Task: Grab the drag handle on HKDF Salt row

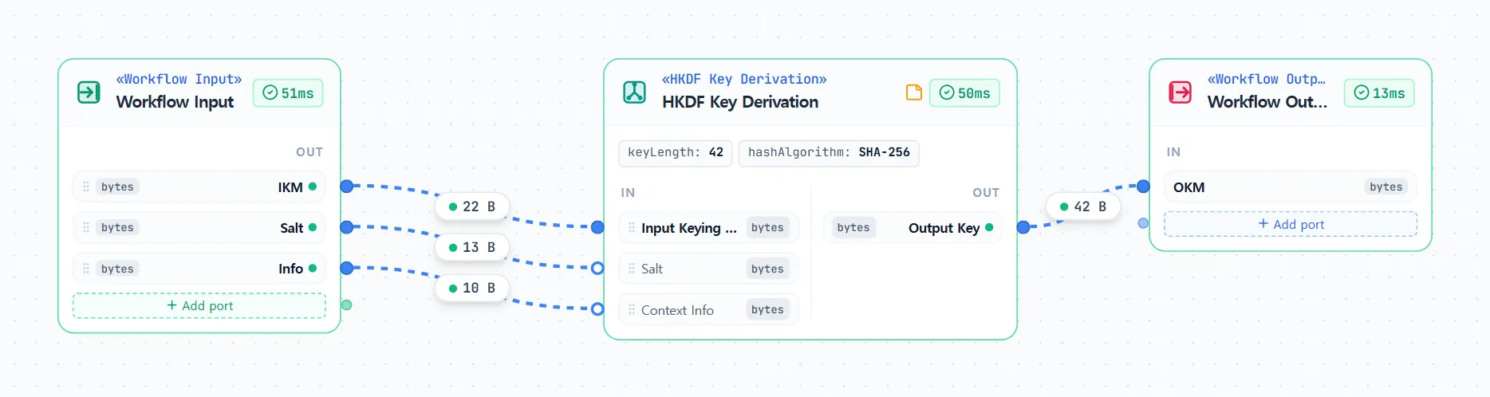Action: click(x=632, y=269)
